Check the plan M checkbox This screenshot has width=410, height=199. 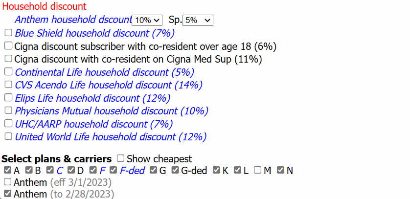[257, 170]
